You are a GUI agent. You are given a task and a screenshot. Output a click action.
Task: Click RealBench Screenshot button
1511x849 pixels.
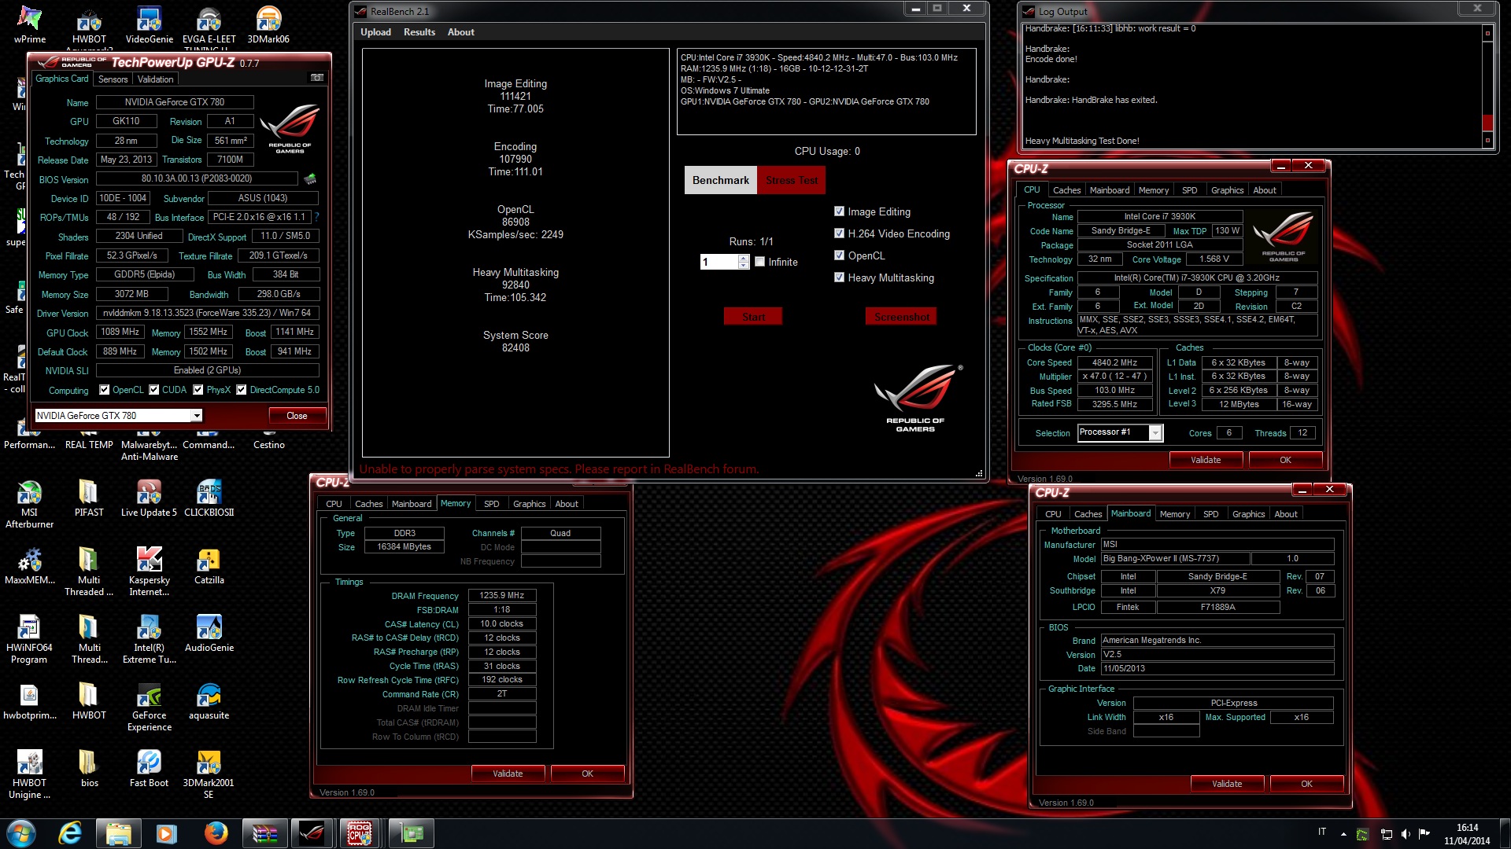(x=901, y=317)
